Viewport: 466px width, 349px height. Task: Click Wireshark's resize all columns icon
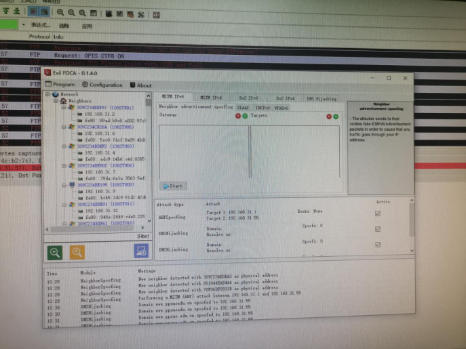[x=94, y=14]
